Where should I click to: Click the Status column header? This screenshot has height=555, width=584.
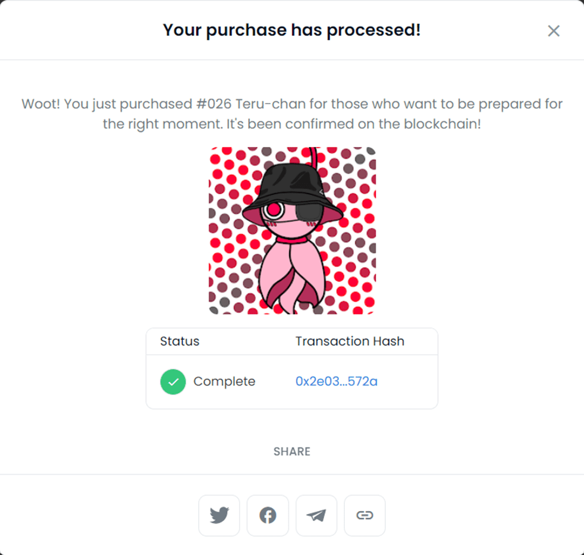pyautogui.click(x=180, y=341)
